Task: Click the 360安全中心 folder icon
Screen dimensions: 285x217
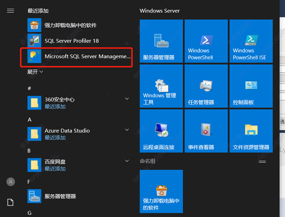Action: tap(34, 103)
